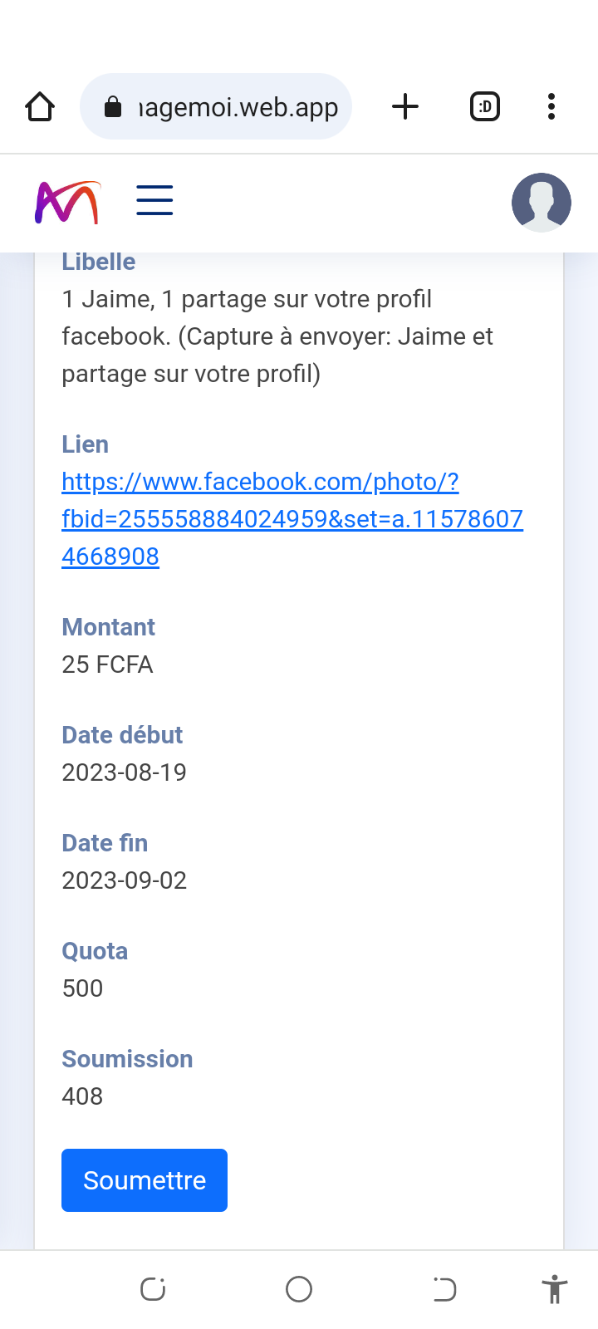This screenshot has width=598, height=1329.
Task: Click the Soumission count 408
Action: [x=82, y=1096]
